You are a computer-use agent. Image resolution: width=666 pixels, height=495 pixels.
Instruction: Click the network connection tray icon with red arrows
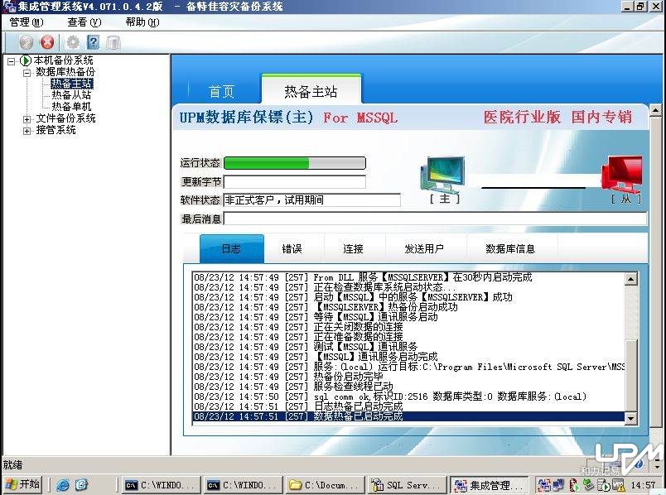(x=543, y=485)
